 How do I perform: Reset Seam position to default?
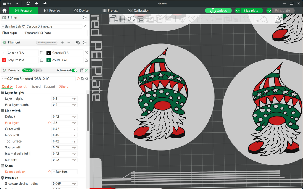click(x=50, y=172)
